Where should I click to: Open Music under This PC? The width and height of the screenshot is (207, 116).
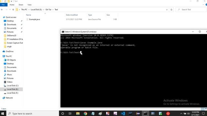(9, 74)
